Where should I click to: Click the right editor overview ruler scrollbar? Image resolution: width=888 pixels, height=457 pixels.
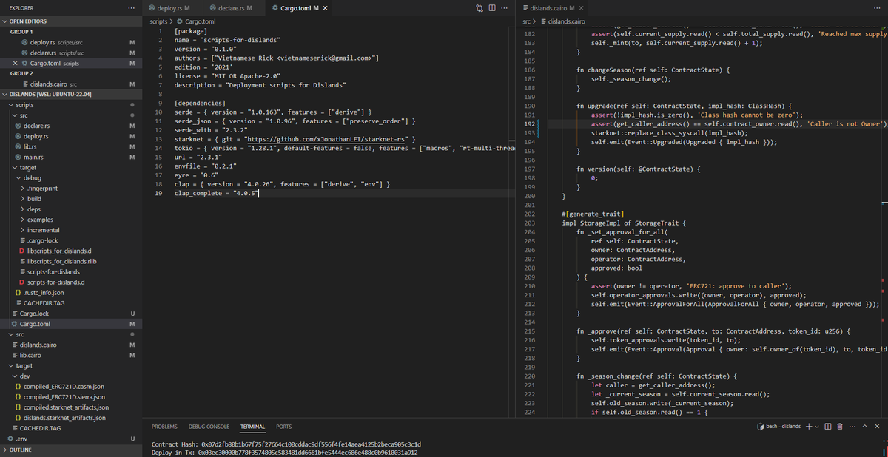click(x=884, y=222)
